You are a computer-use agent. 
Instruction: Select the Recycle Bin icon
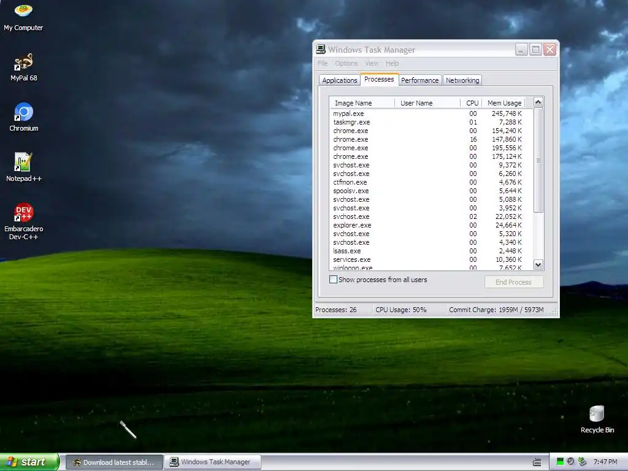pyautogui.click(x=597, y=419)
